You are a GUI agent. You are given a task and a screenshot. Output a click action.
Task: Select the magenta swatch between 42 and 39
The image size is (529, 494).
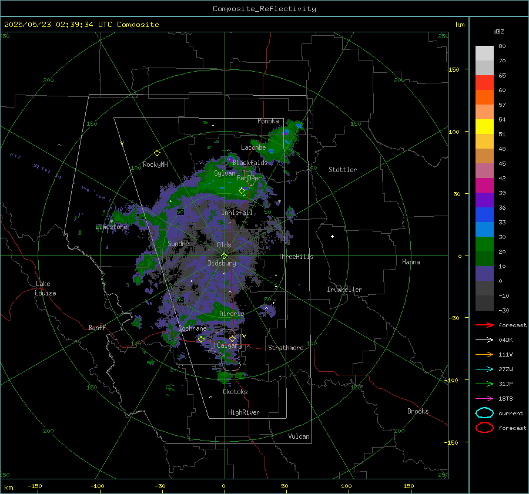(484, 186)
